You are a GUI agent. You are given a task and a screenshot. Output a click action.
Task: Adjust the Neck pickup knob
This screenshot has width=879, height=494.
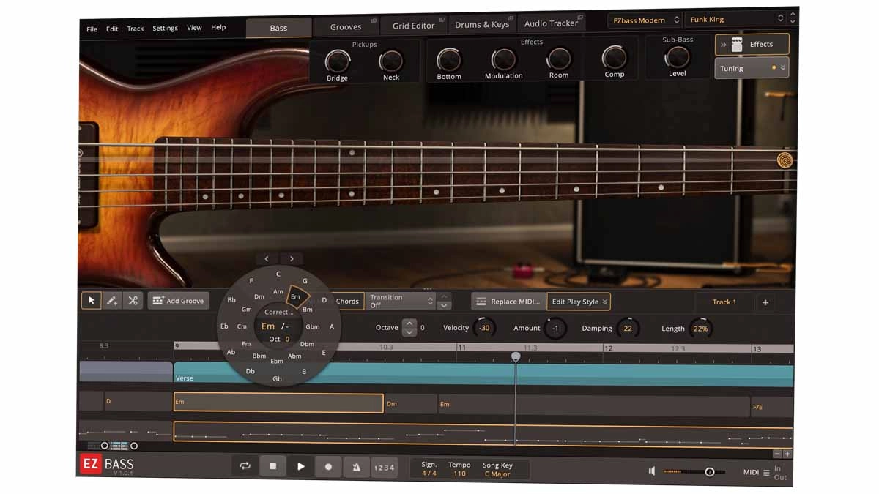(391, 61)
